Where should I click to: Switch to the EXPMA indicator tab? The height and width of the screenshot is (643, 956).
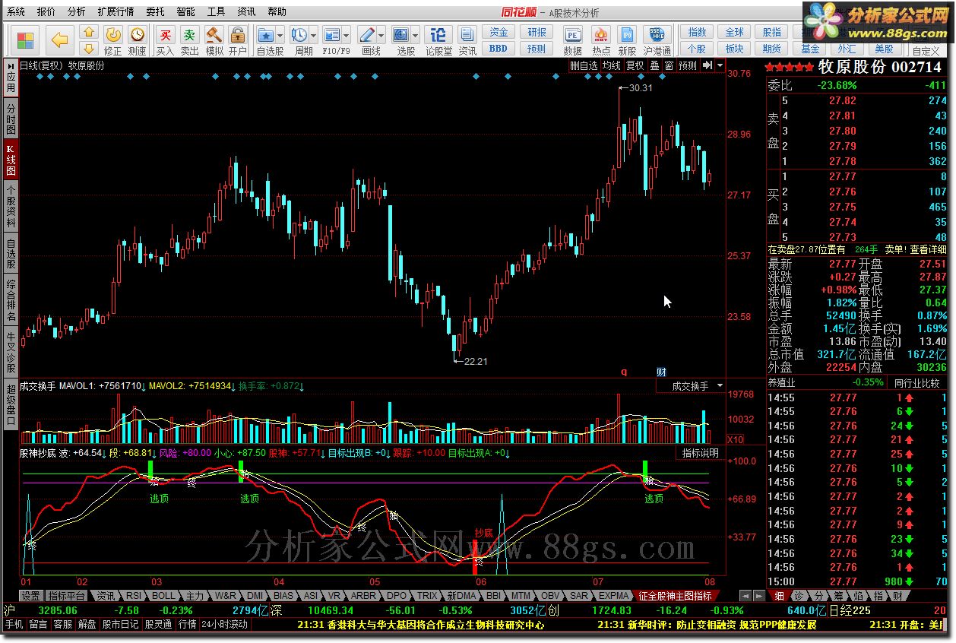coord(613,596)
